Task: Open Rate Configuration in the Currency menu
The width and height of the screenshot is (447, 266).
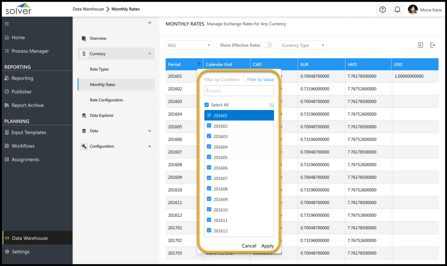Action: [x=106, y=100]
